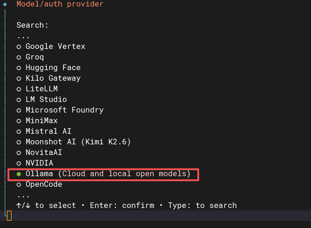Viewport: 311px width, 228px height.
Task: Pick the MiniMax option
Action: point(37,121)
